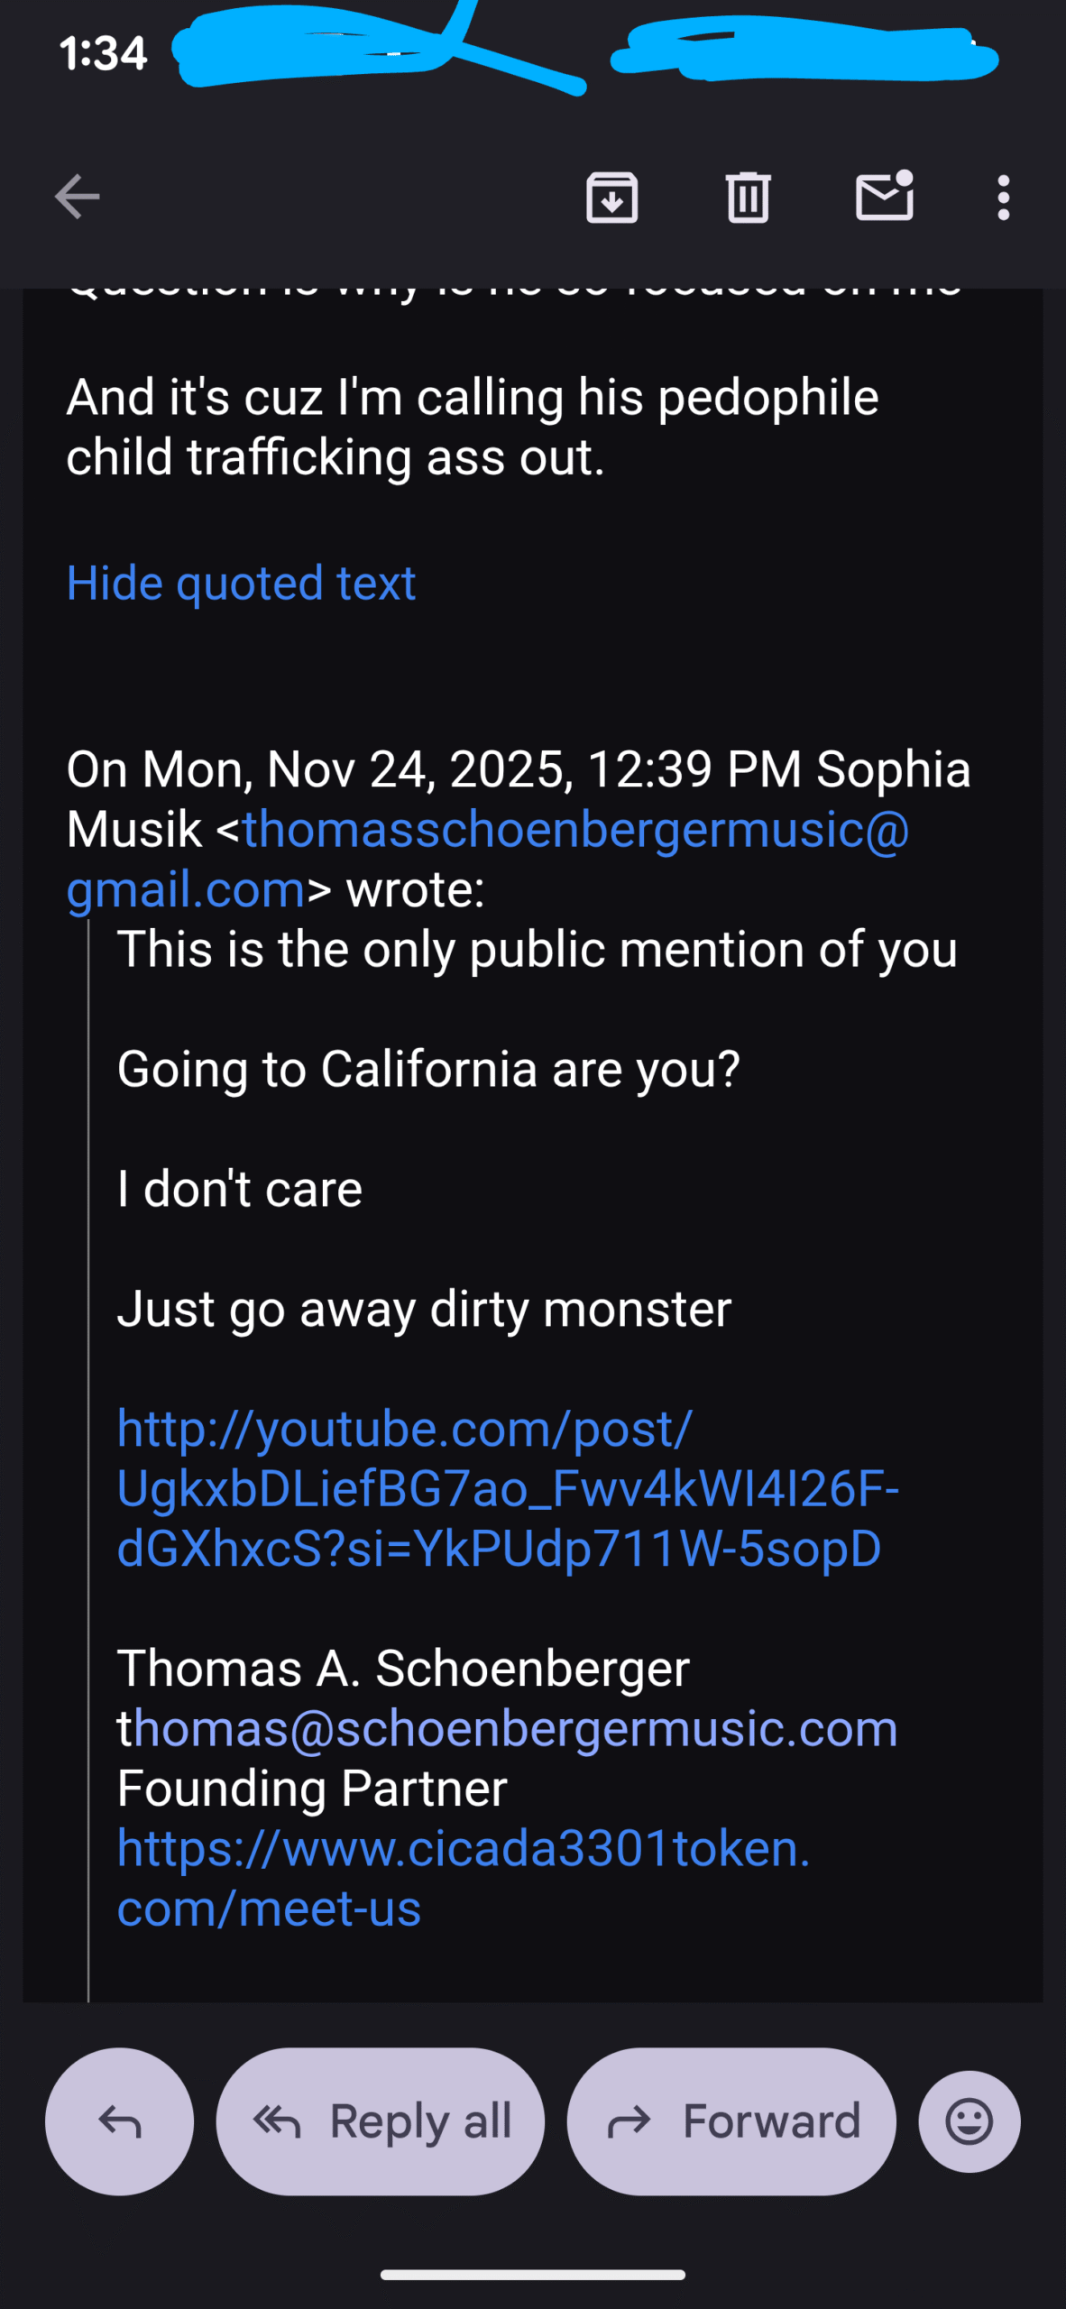
Task: Add an emoji reaction
Action: 970,2121
